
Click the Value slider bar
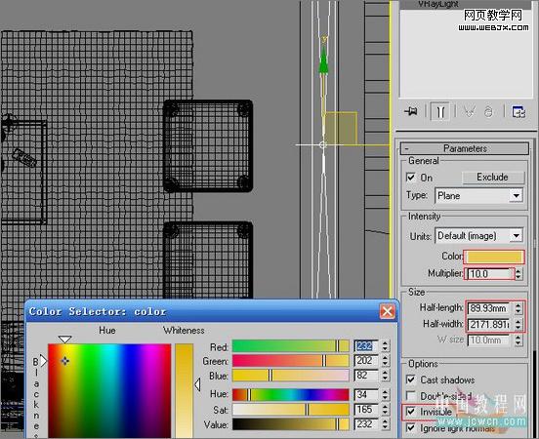point(290,424)
